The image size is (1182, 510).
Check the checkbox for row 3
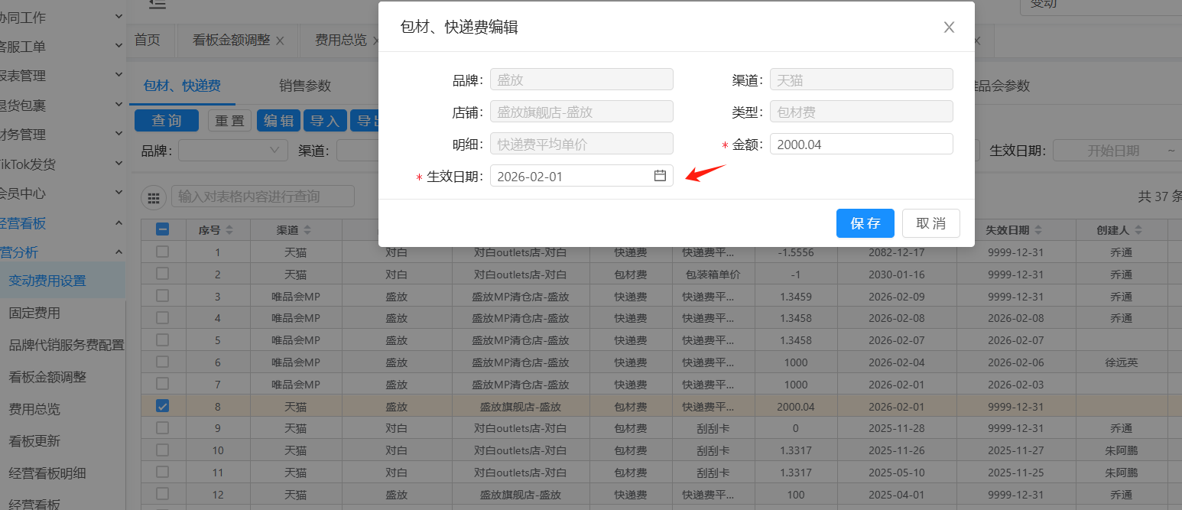pyautogui.click(x=163, y=296)
